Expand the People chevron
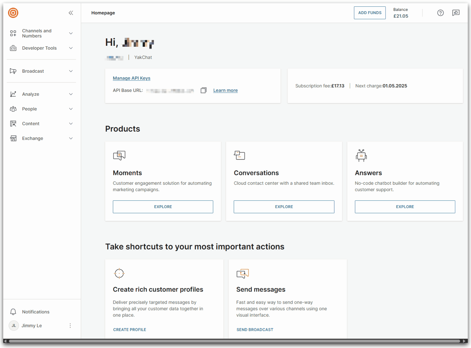This screenshot has height=348, width=471. click(71, 109)
